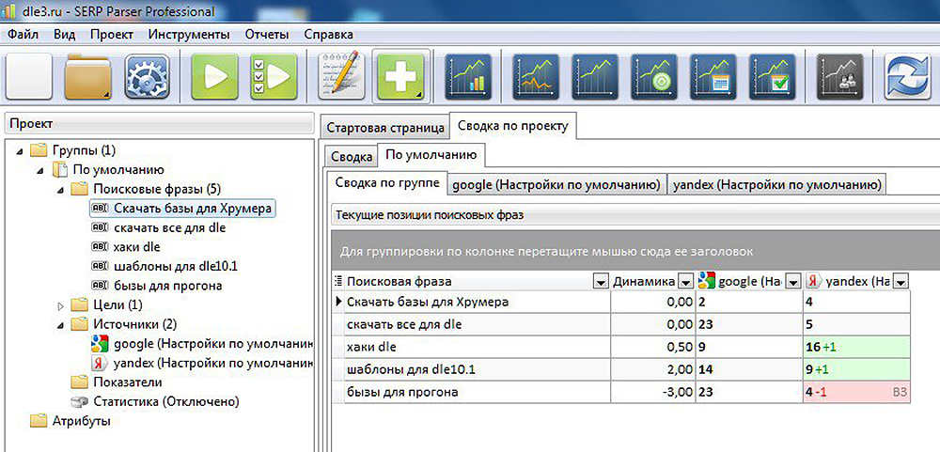Switch to the Сводка по проекту tab

(x=512, y=126)
